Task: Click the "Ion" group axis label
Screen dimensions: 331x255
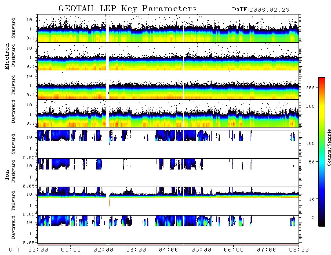Action: click(7, 174)
